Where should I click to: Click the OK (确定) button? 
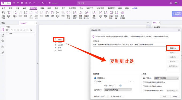(x=165, y=97)
